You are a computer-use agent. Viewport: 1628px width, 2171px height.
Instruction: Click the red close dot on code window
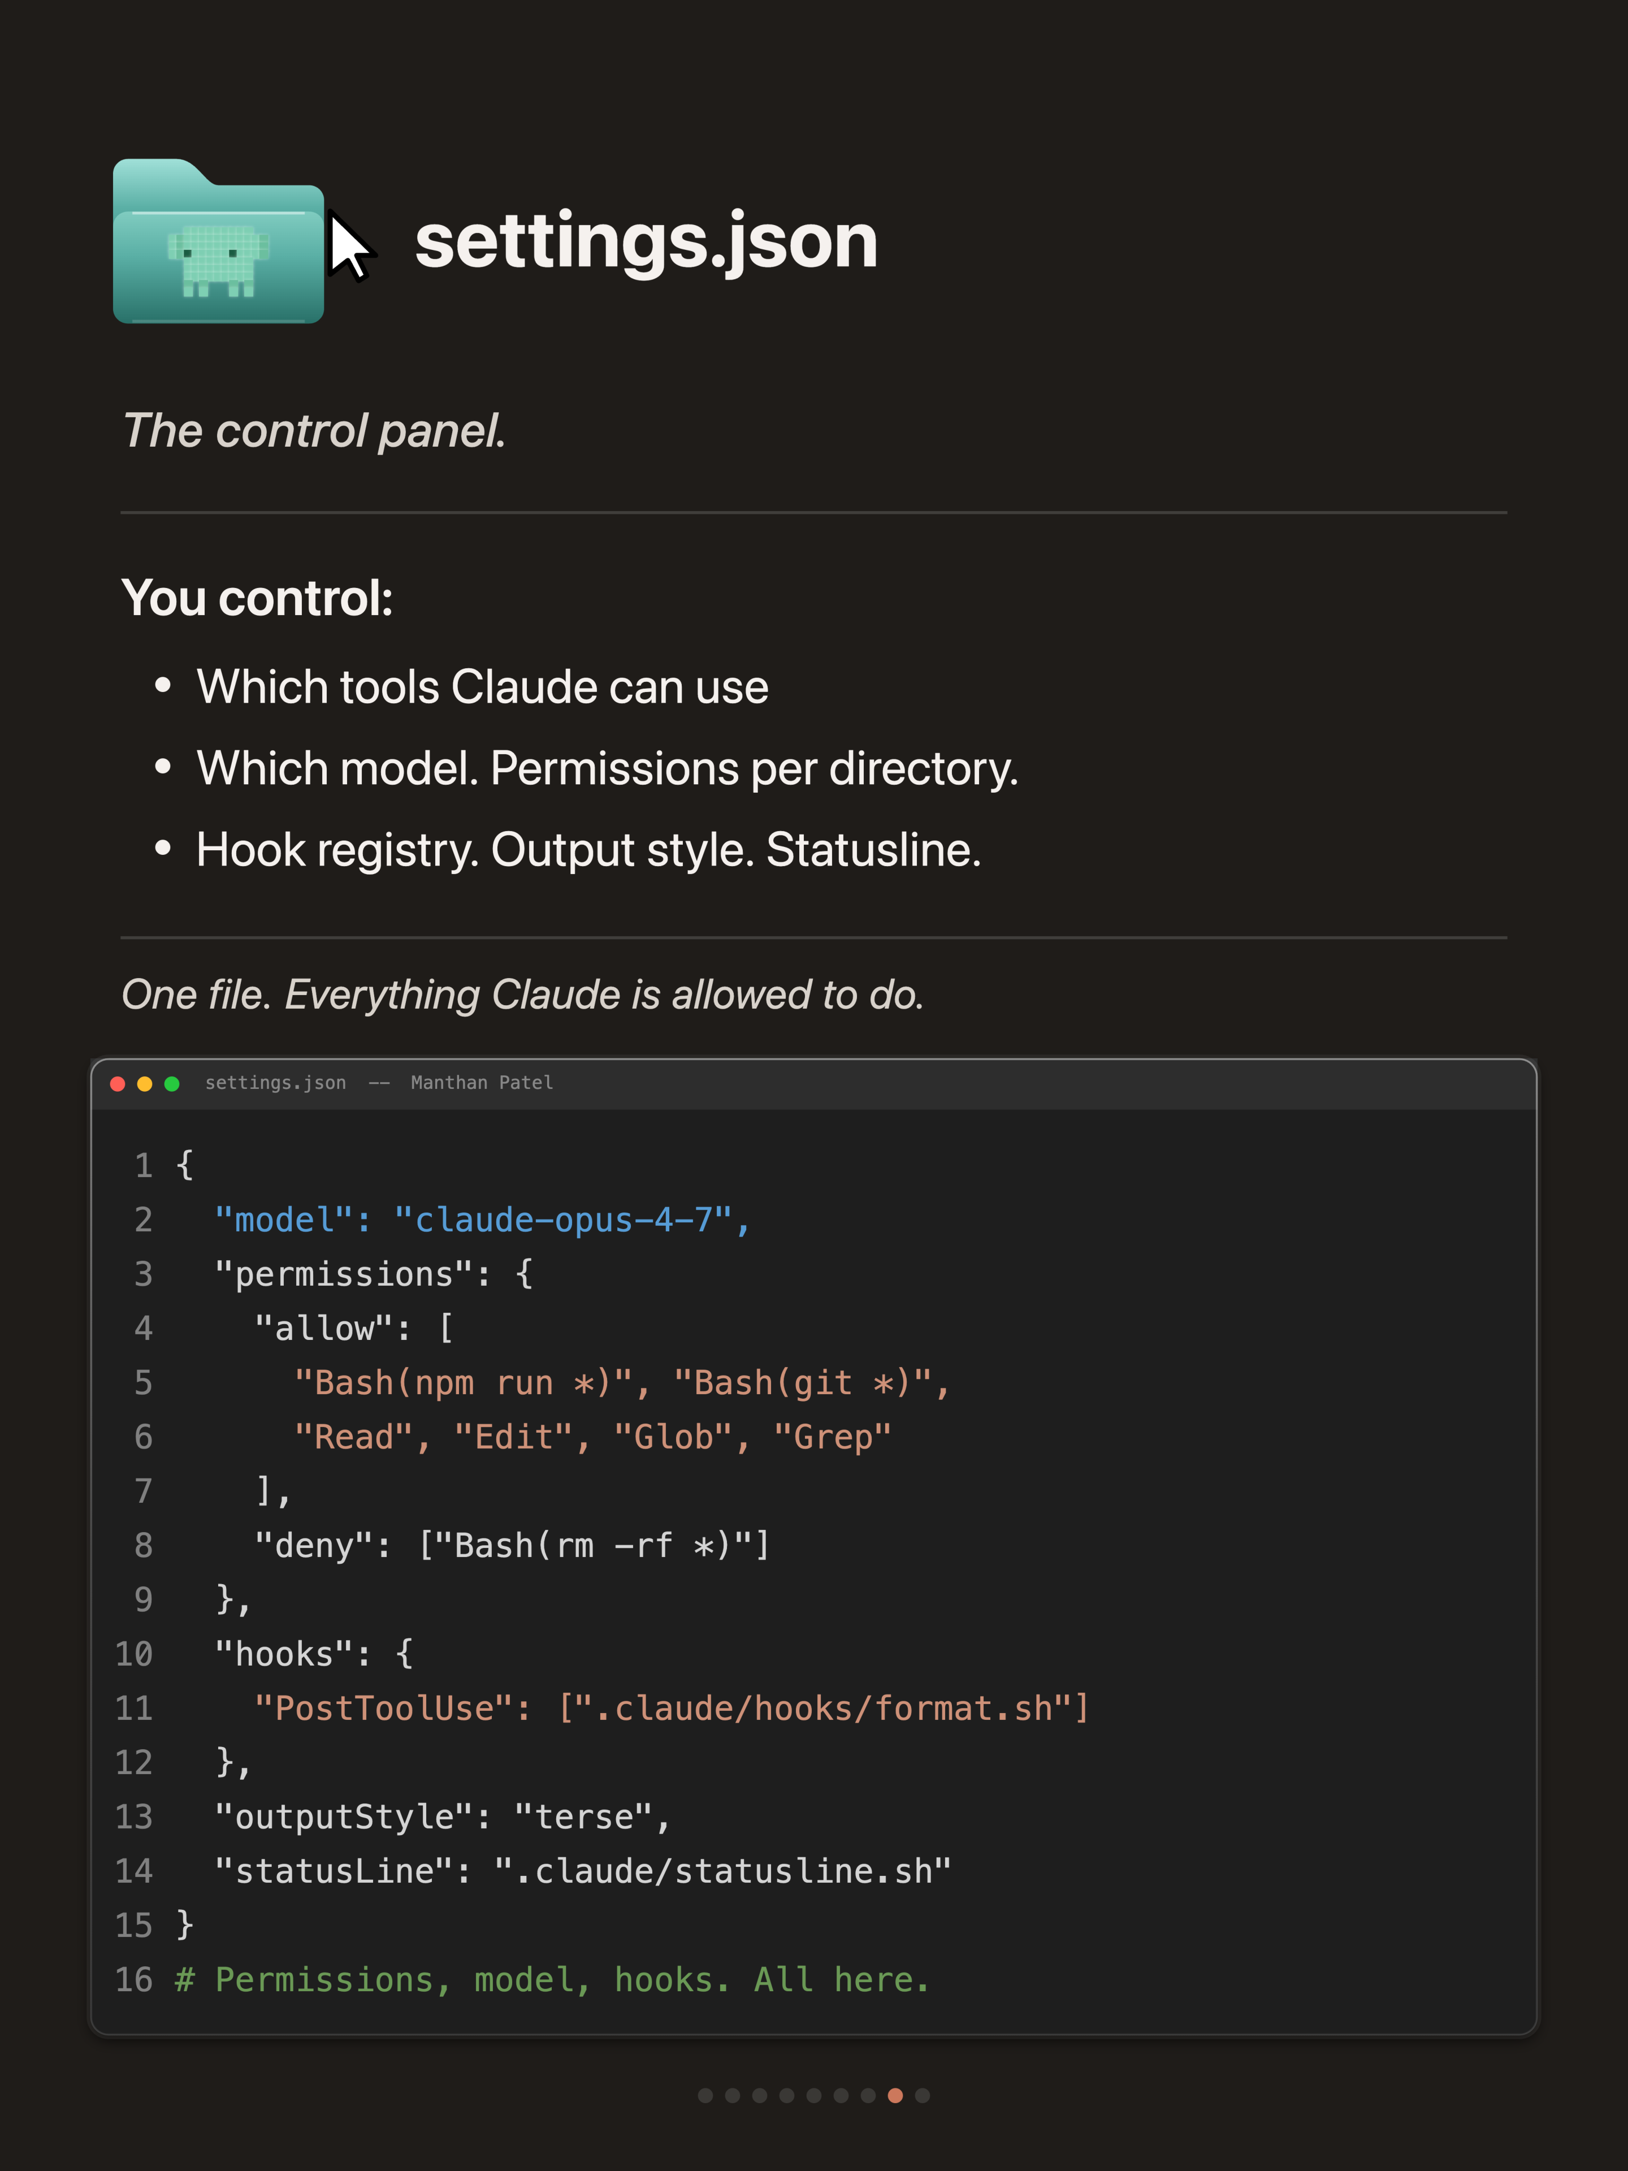(118, 1084)
